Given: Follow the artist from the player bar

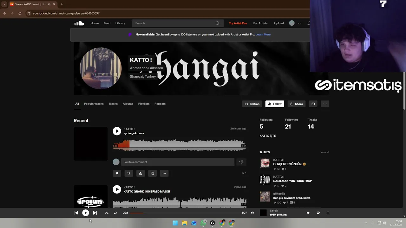Looking at the screenshot, I should (318, 213).
